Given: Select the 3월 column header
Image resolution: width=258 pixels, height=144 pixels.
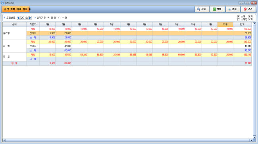Looking at the screenshot, I should 79,25.
